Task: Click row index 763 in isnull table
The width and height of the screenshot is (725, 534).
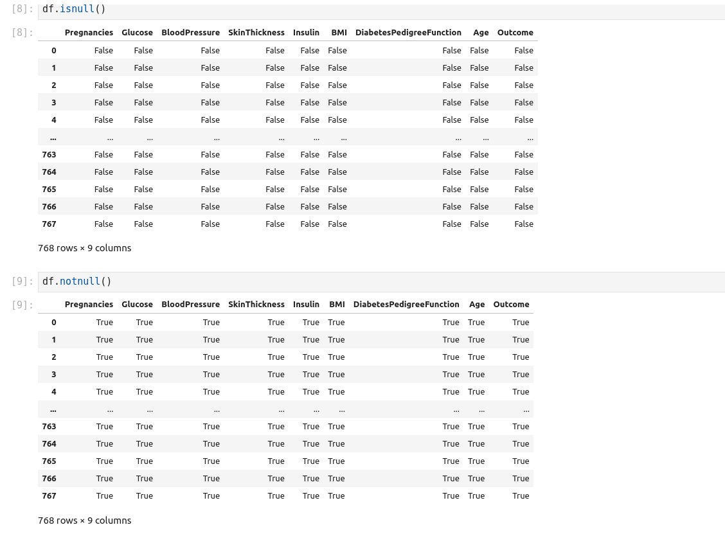Action: tap(49, 155)
